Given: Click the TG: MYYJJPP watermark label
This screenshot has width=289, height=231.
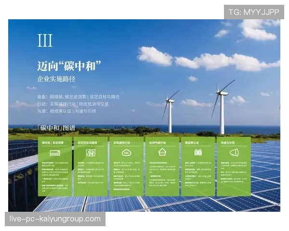Looking at the screenshot, I should tap(253, 12).
